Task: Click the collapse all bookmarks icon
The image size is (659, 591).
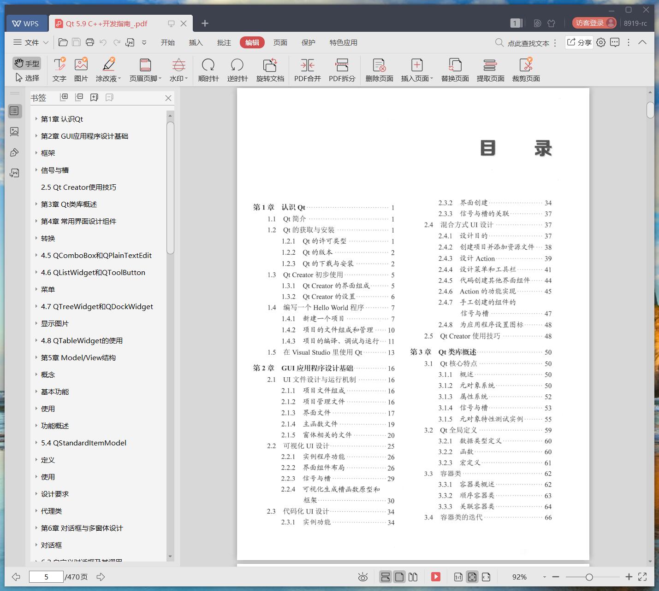Action: point(79,97)
